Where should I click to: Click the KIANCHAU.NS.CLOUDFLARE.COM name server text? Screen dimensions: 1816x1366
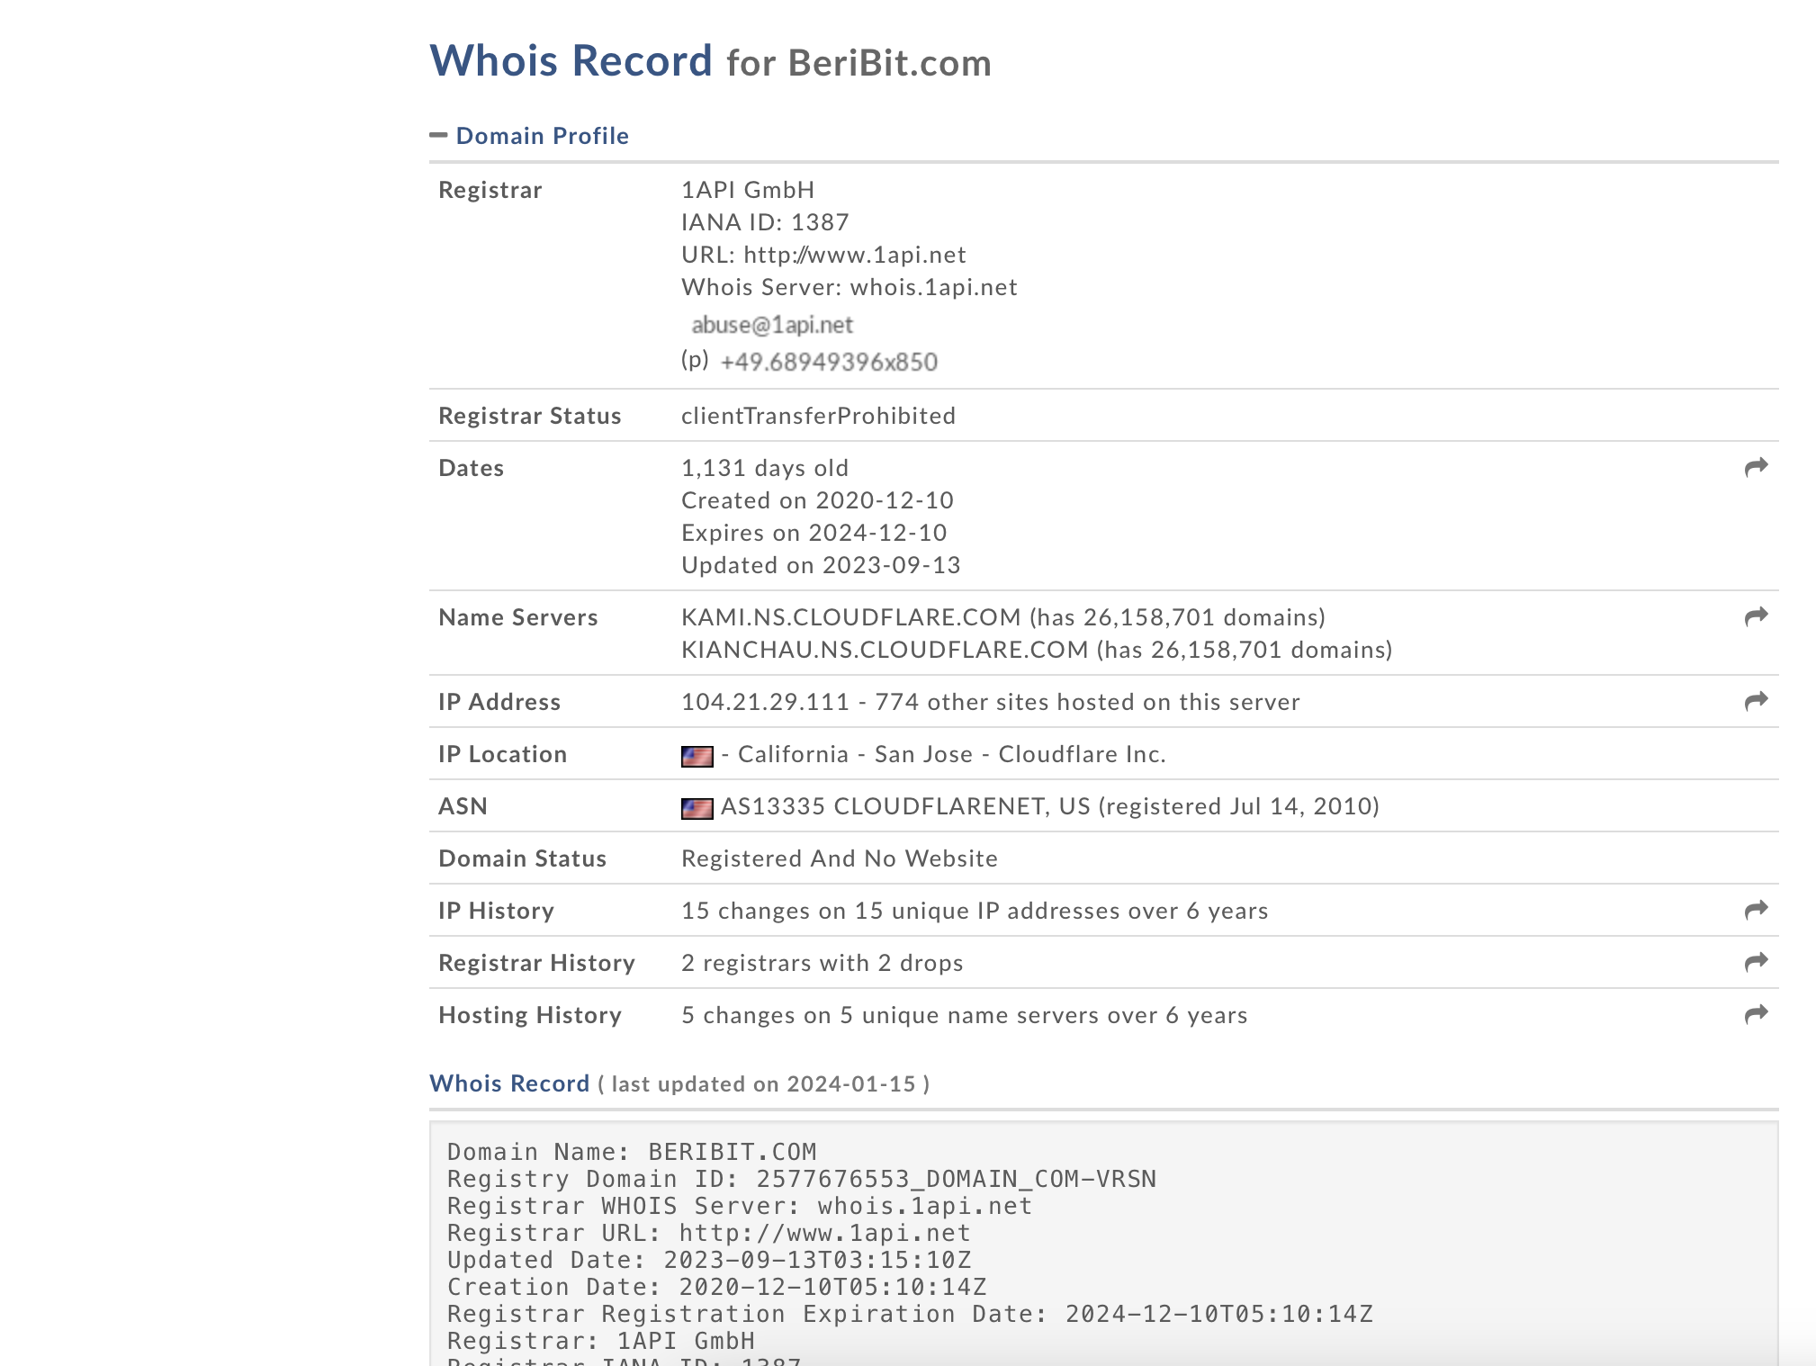[x=884, y=650]
